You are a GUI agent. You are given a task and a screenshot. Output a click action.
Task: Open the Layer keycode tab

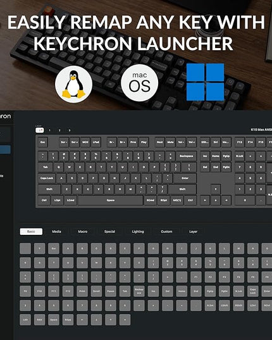click(193, 232)
